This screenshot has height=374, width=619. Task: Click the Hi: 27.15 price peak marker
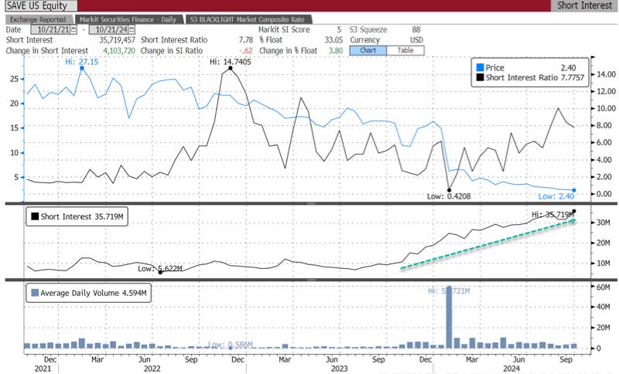pos(82,70)
